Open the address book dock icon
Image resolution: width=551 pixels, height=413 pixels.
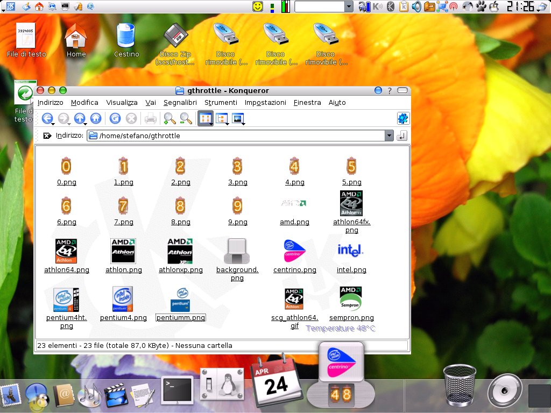pos(63,395)
